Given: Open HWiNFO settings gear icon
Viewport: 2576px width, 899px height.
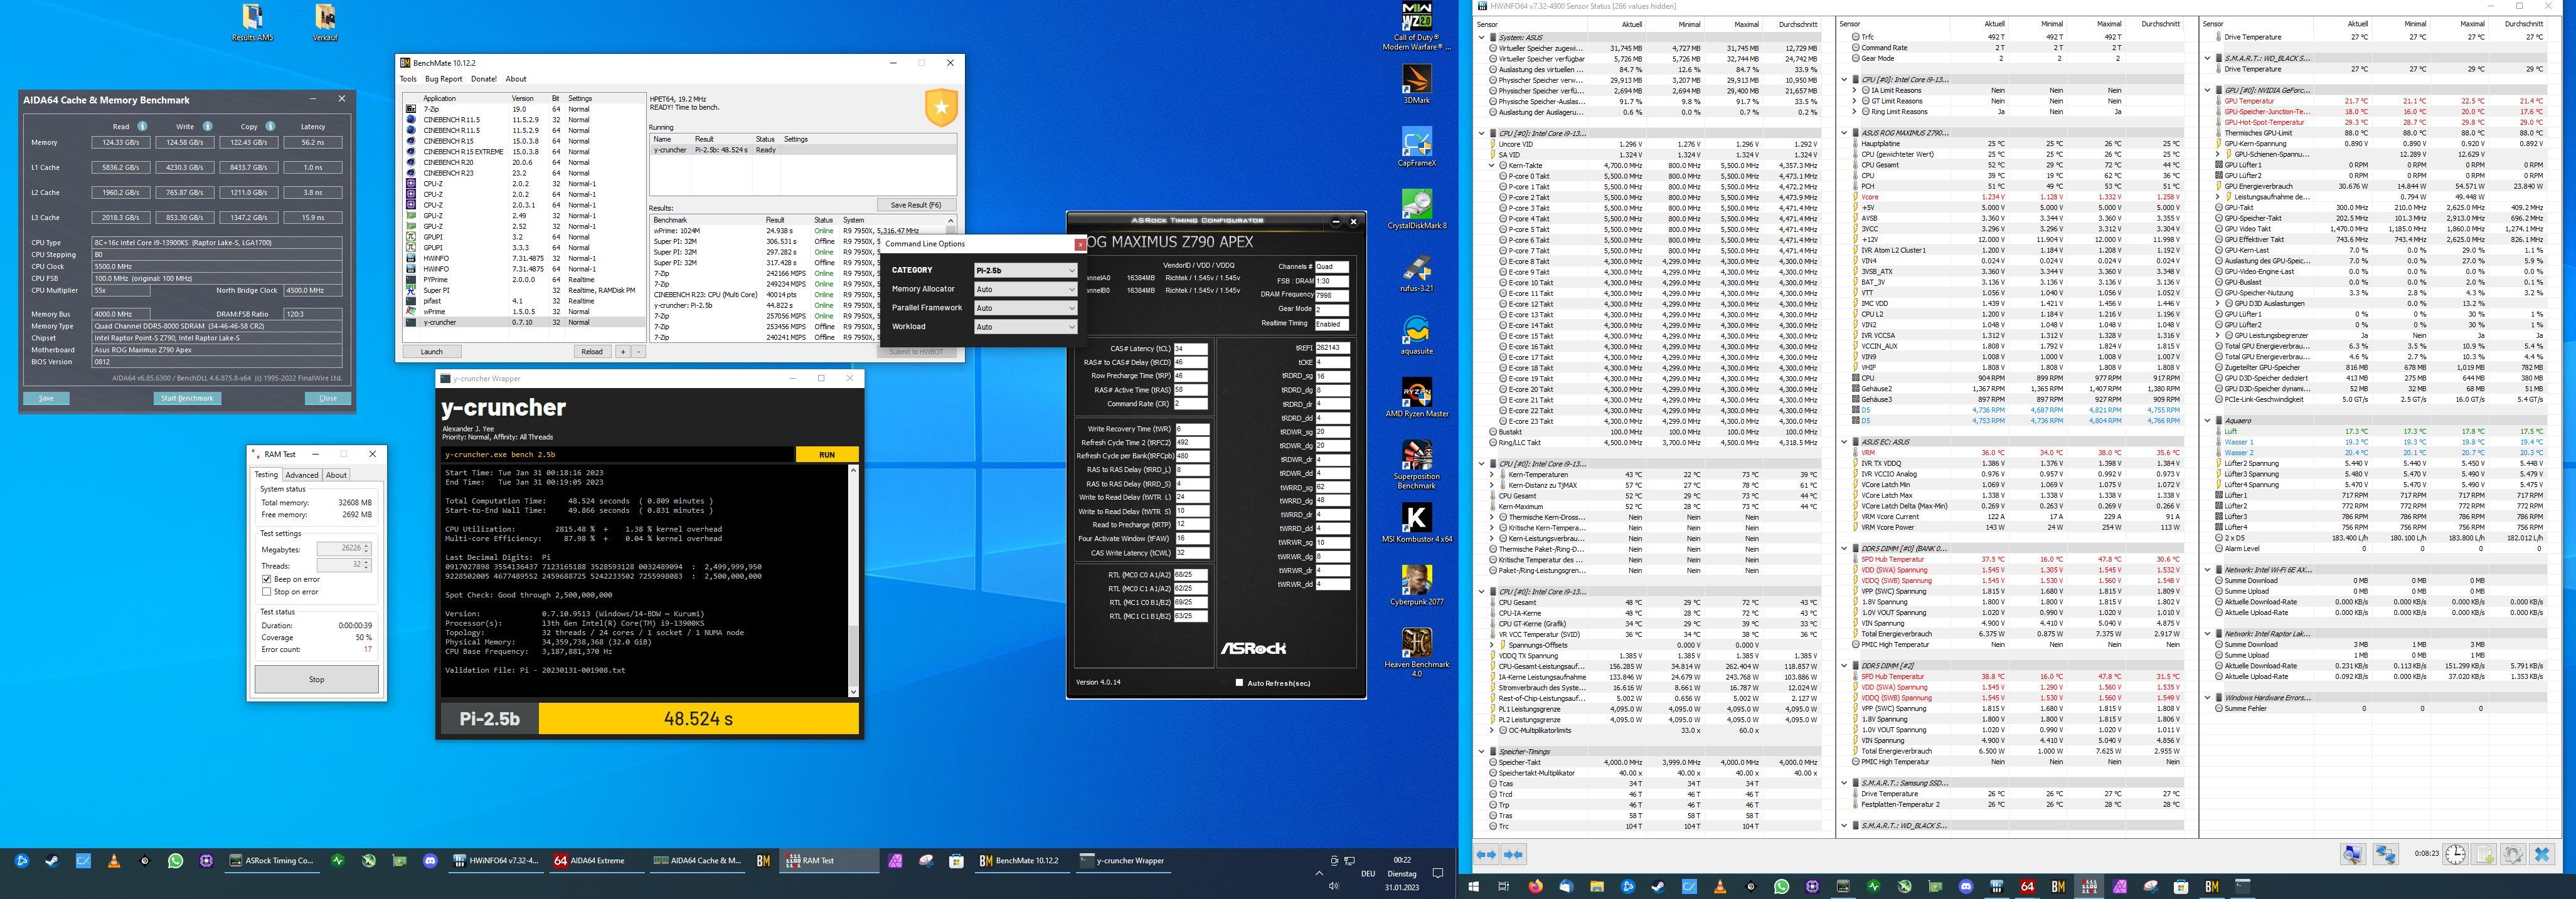Looking at the screenshot, I should pos(2512,854).
